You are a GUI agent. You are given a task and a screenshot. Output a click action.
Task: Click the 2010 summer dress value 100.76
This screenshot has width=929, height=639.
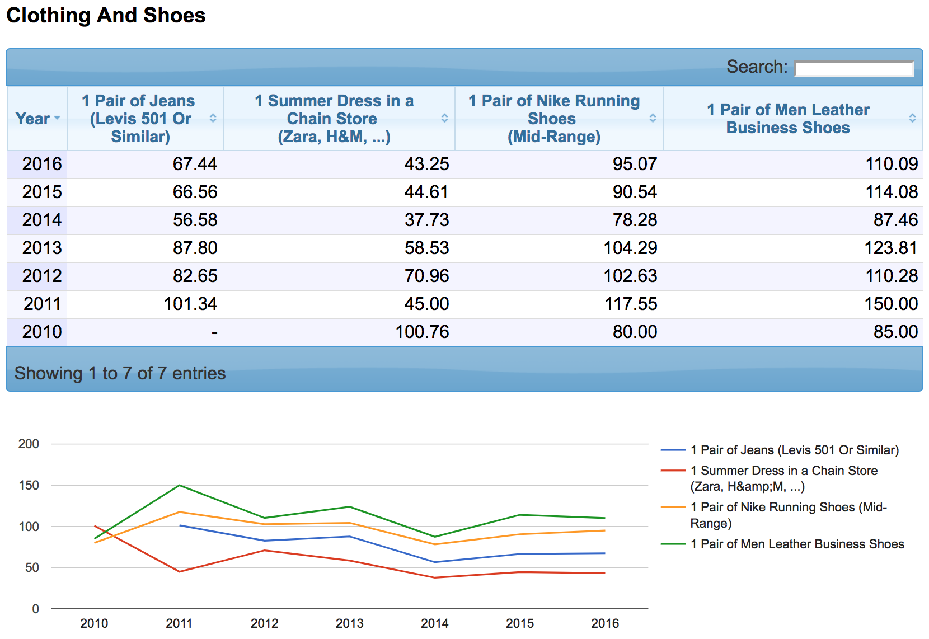coord(422,332)
